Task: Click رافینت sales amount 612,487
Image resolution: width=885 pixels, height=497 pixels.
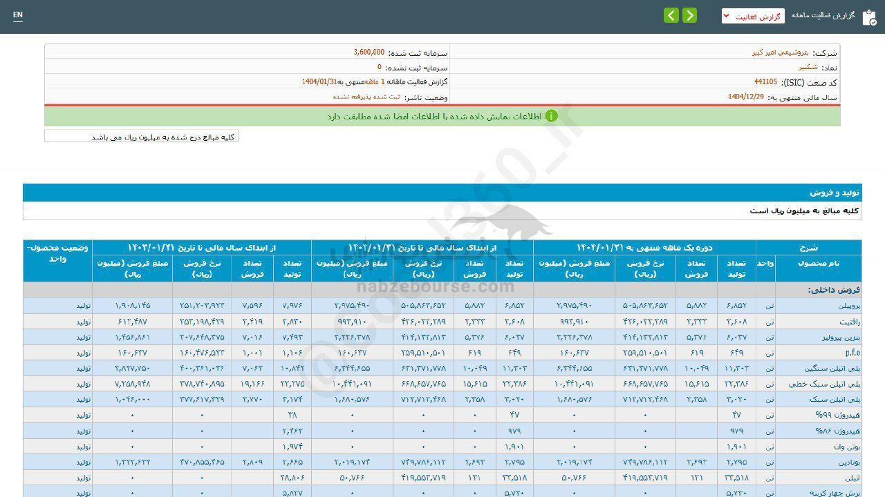Action: point(134,321)
